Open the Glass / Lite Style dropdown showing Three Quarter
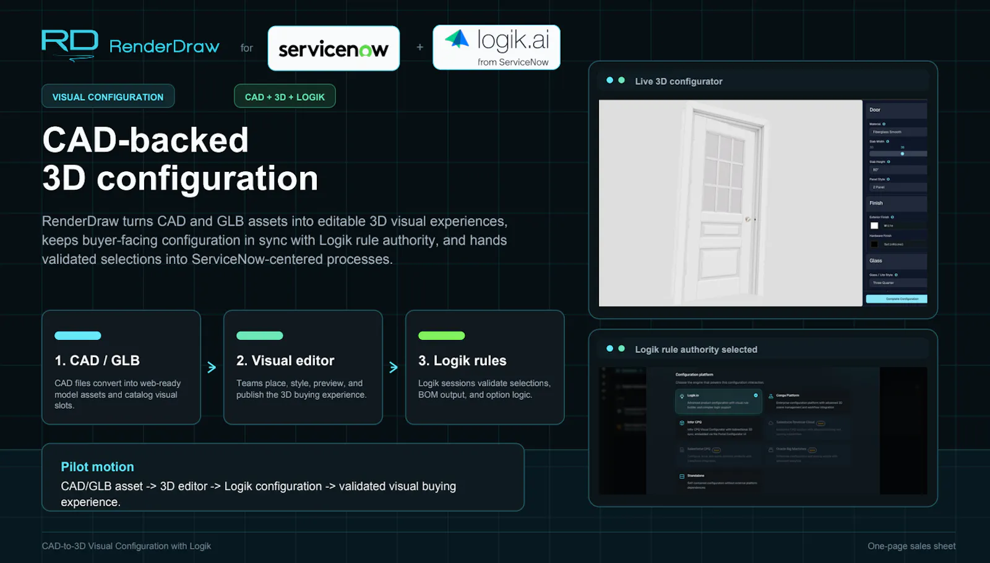990x563 pixels. coord(898,282)
